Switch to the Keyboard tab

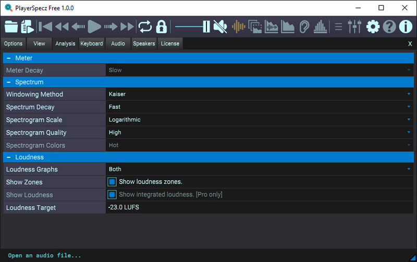pos(92,44)
